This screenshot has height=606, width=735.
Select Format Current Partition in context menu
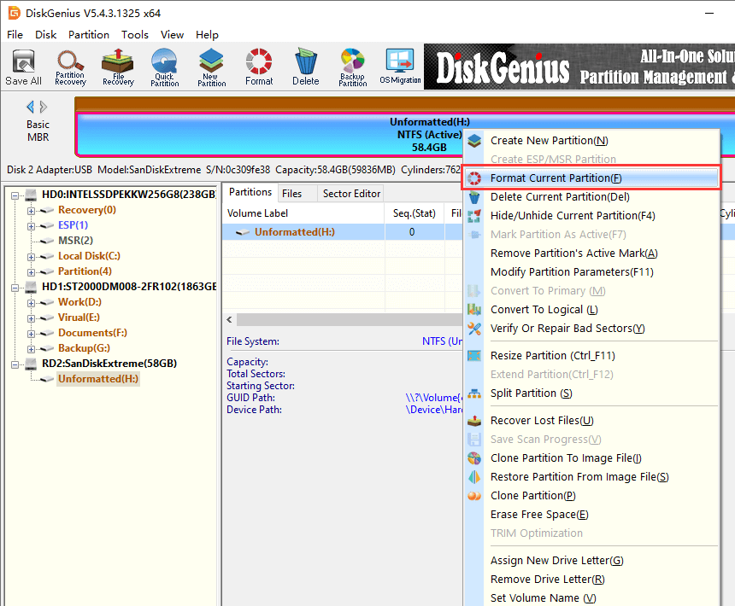pos(556,178)
